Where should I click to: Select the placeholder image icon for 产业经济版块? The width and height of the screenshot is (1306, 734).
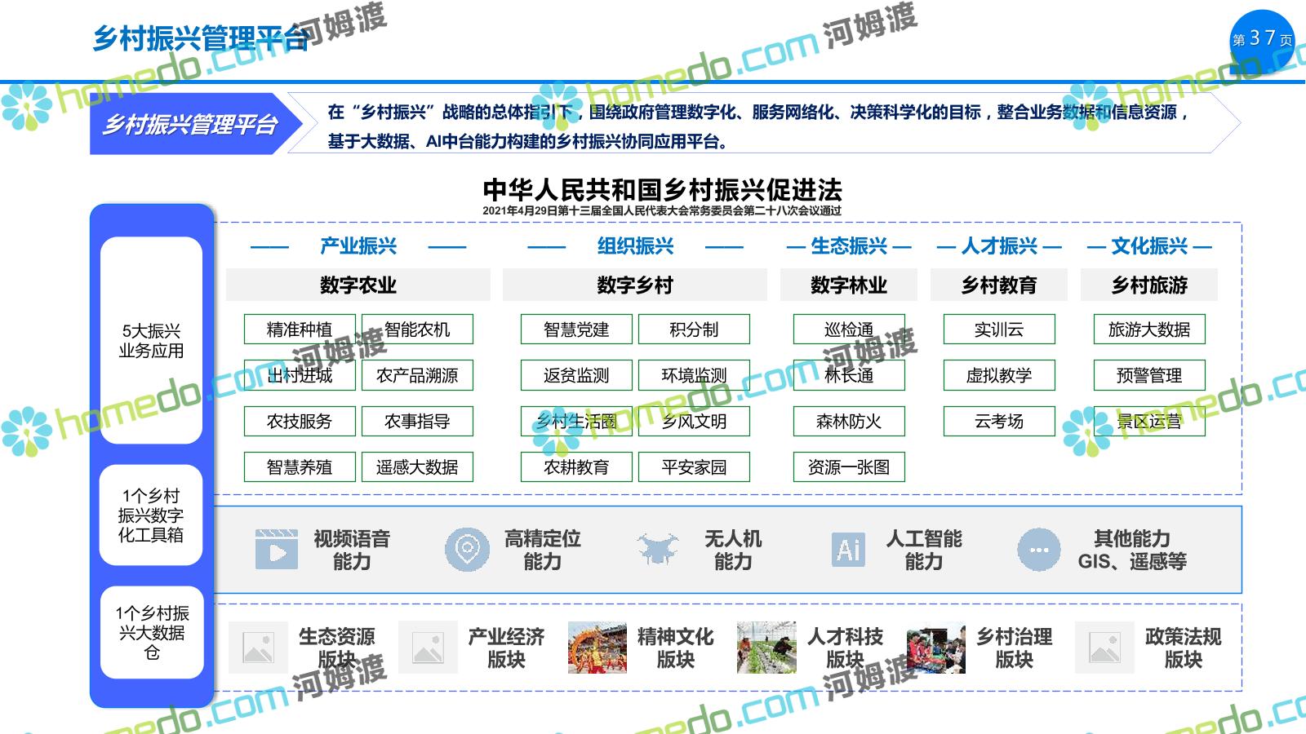[x=428, y=648]
